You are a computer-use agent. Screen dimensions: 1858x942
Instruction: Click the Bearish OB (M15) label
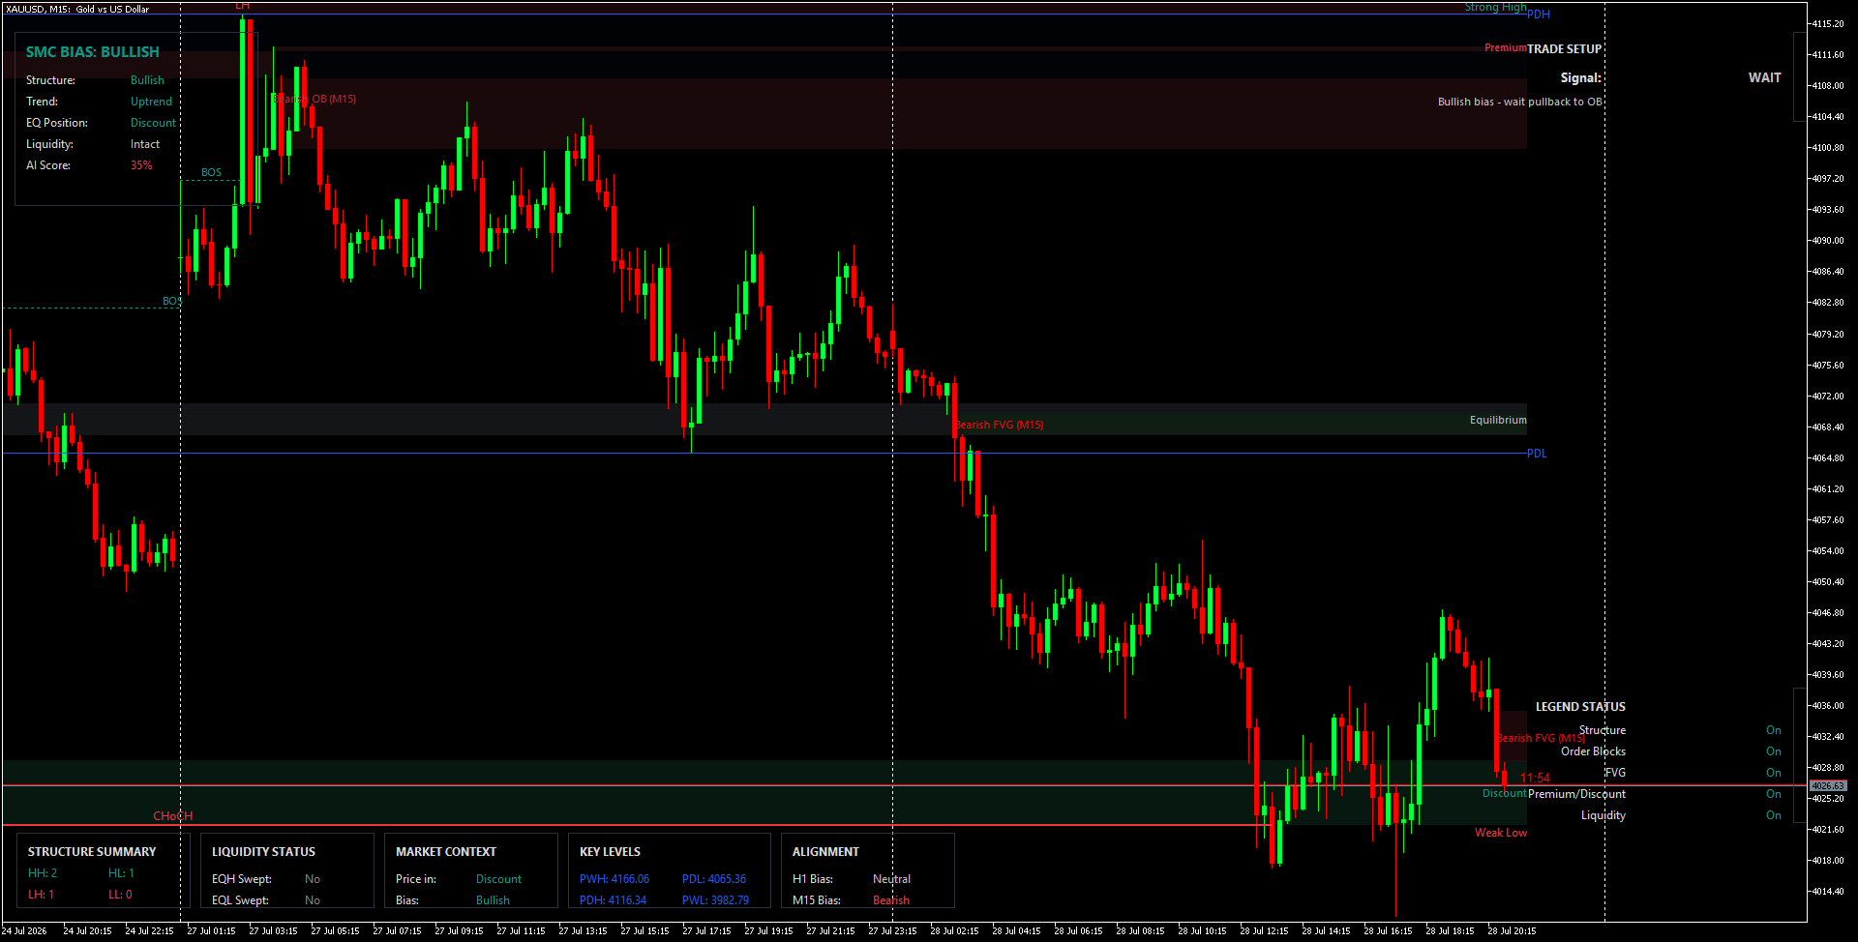click(315, 99)
